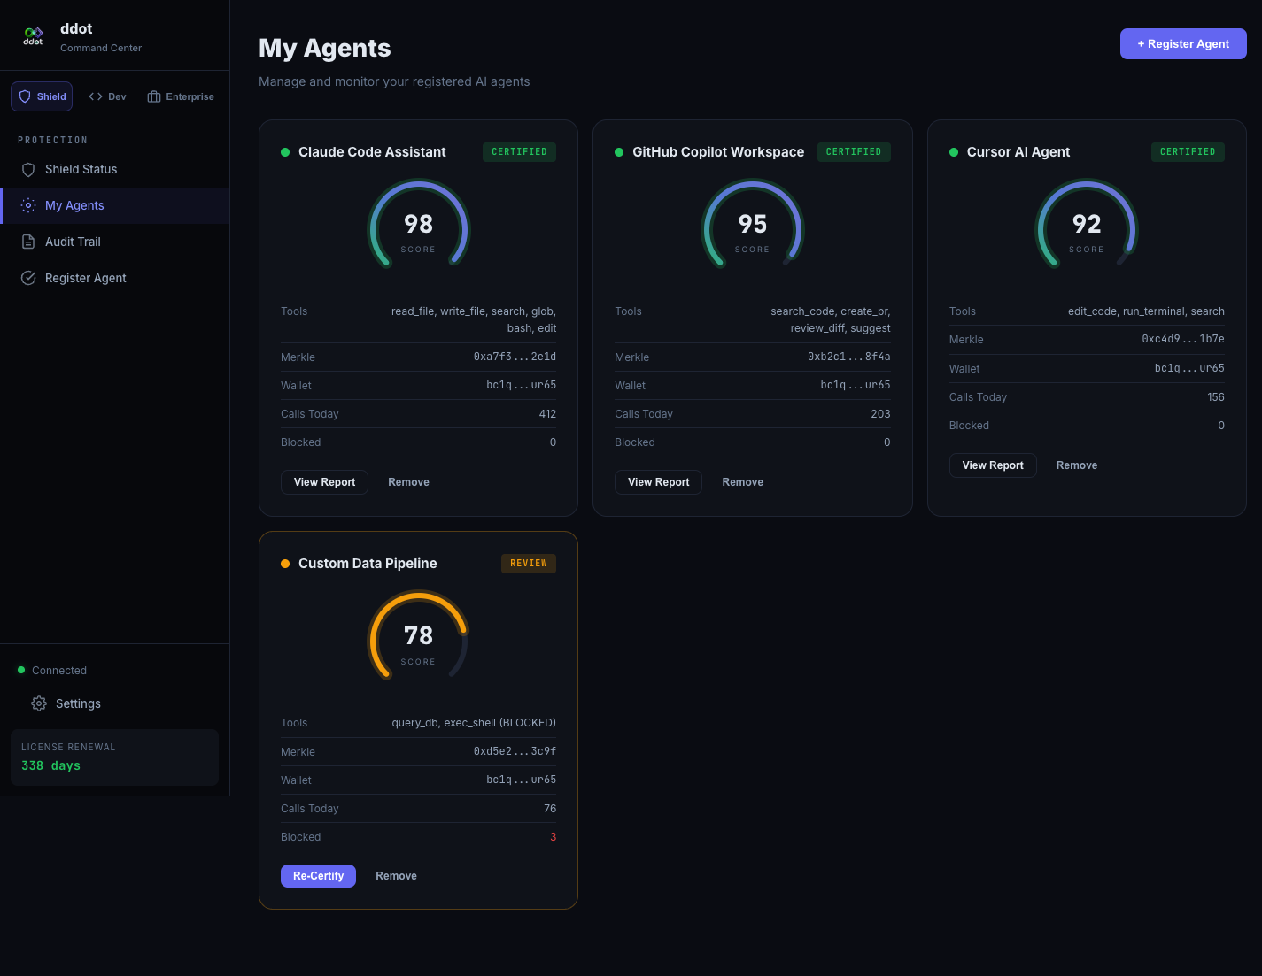Switch to the Enterprise tab

[181, 96]
